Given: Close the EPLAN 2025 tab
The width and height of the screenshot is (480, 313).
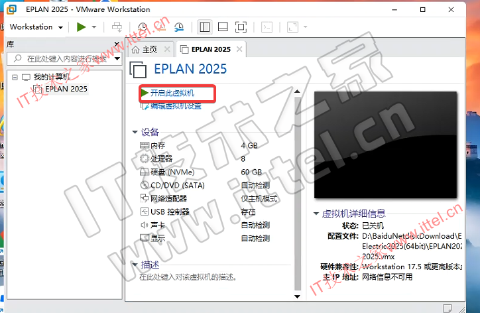Looking at the screenshot, I should (239, 49).
